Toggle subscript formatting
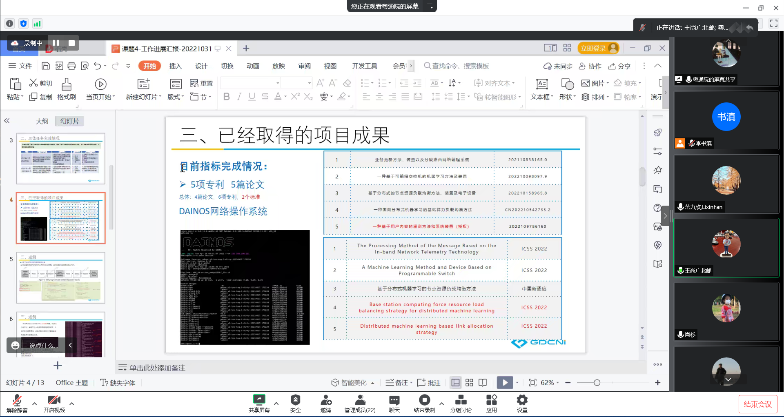Screen dimensions: 784x417 tap(308, 97)
